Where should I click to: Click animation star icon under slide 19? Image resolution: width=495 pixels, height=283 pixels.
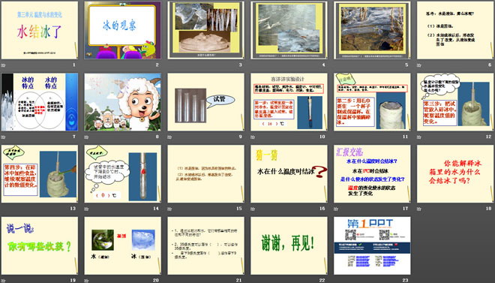coord(3,281)
